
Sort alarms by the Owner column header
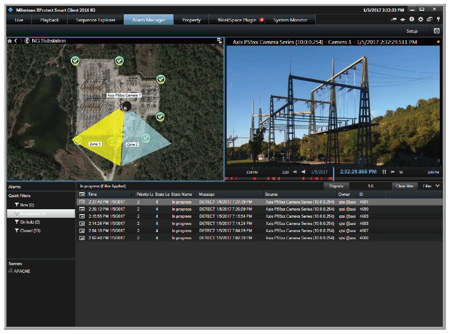347,194
